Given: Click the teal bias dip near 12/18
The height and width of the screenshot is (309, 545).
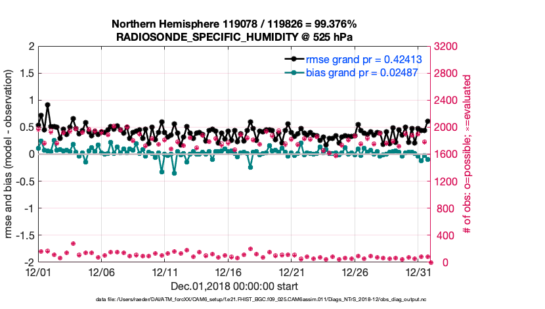Looking at the screenshot, I should click(x=250, y=167).
